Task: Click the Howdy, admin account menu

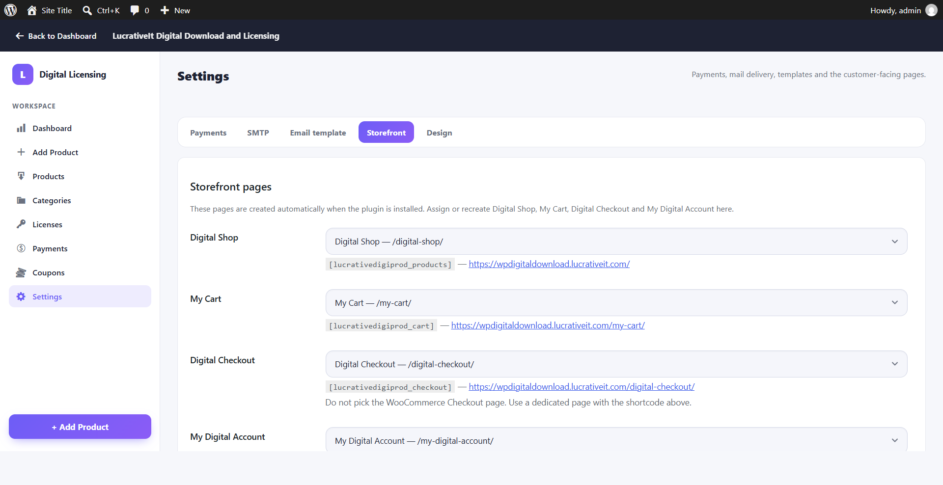Action: tap(903, 10)
